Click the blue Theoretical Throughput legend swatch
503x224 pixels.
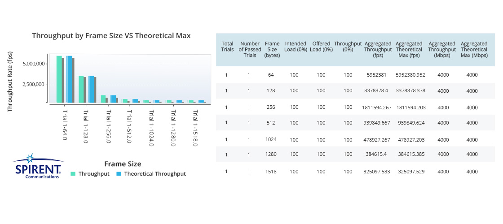pos(119,174)
